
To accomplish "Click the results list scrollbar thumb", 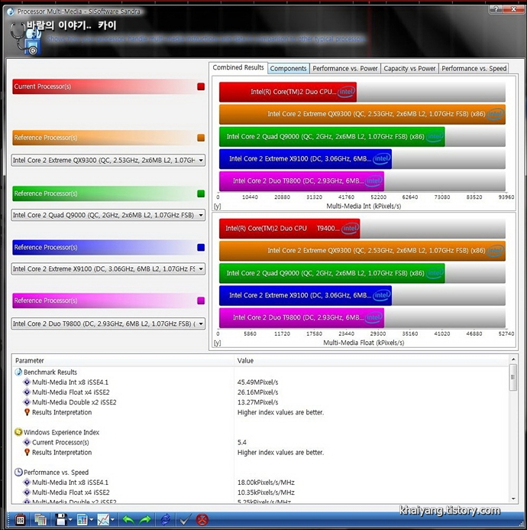I will tap(513, 377).
